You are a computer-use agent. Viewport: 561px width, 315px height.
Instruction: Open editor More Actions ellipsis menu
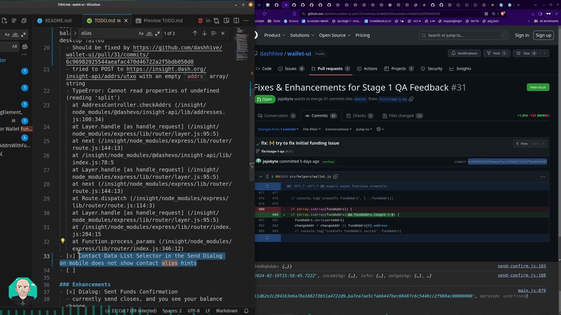[246, 21]
